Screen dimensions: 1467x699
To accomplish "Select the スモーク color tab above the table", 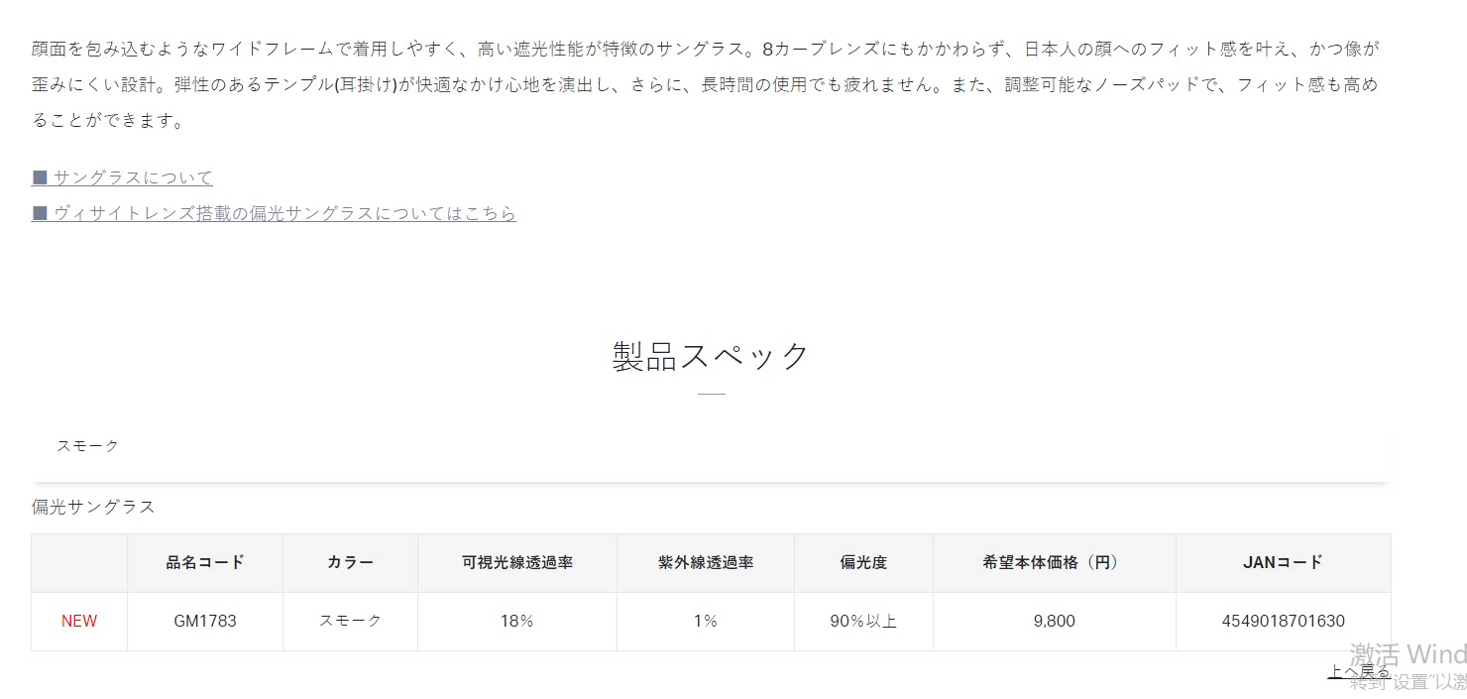I will [x=87, y=446].
